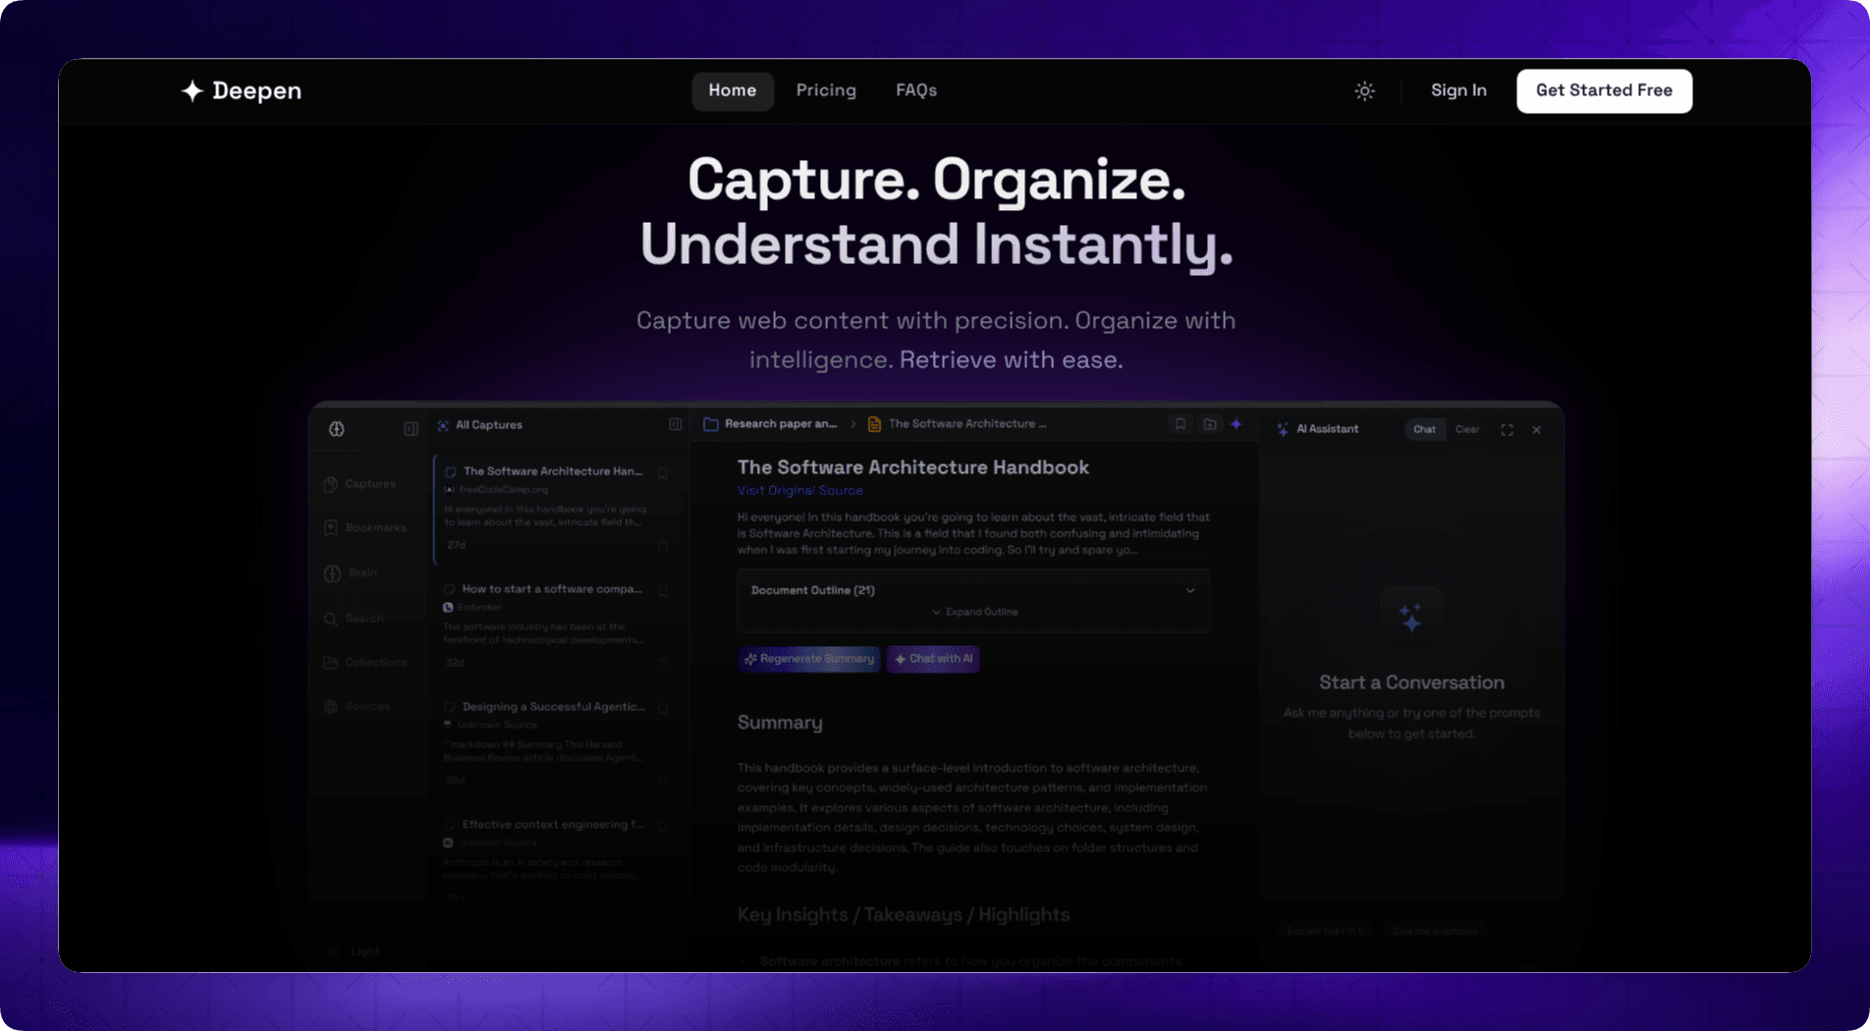1870x1031 pixels.
Task: Bookmark the 'How to start a software' capture
Action: (x=664, y=591)
